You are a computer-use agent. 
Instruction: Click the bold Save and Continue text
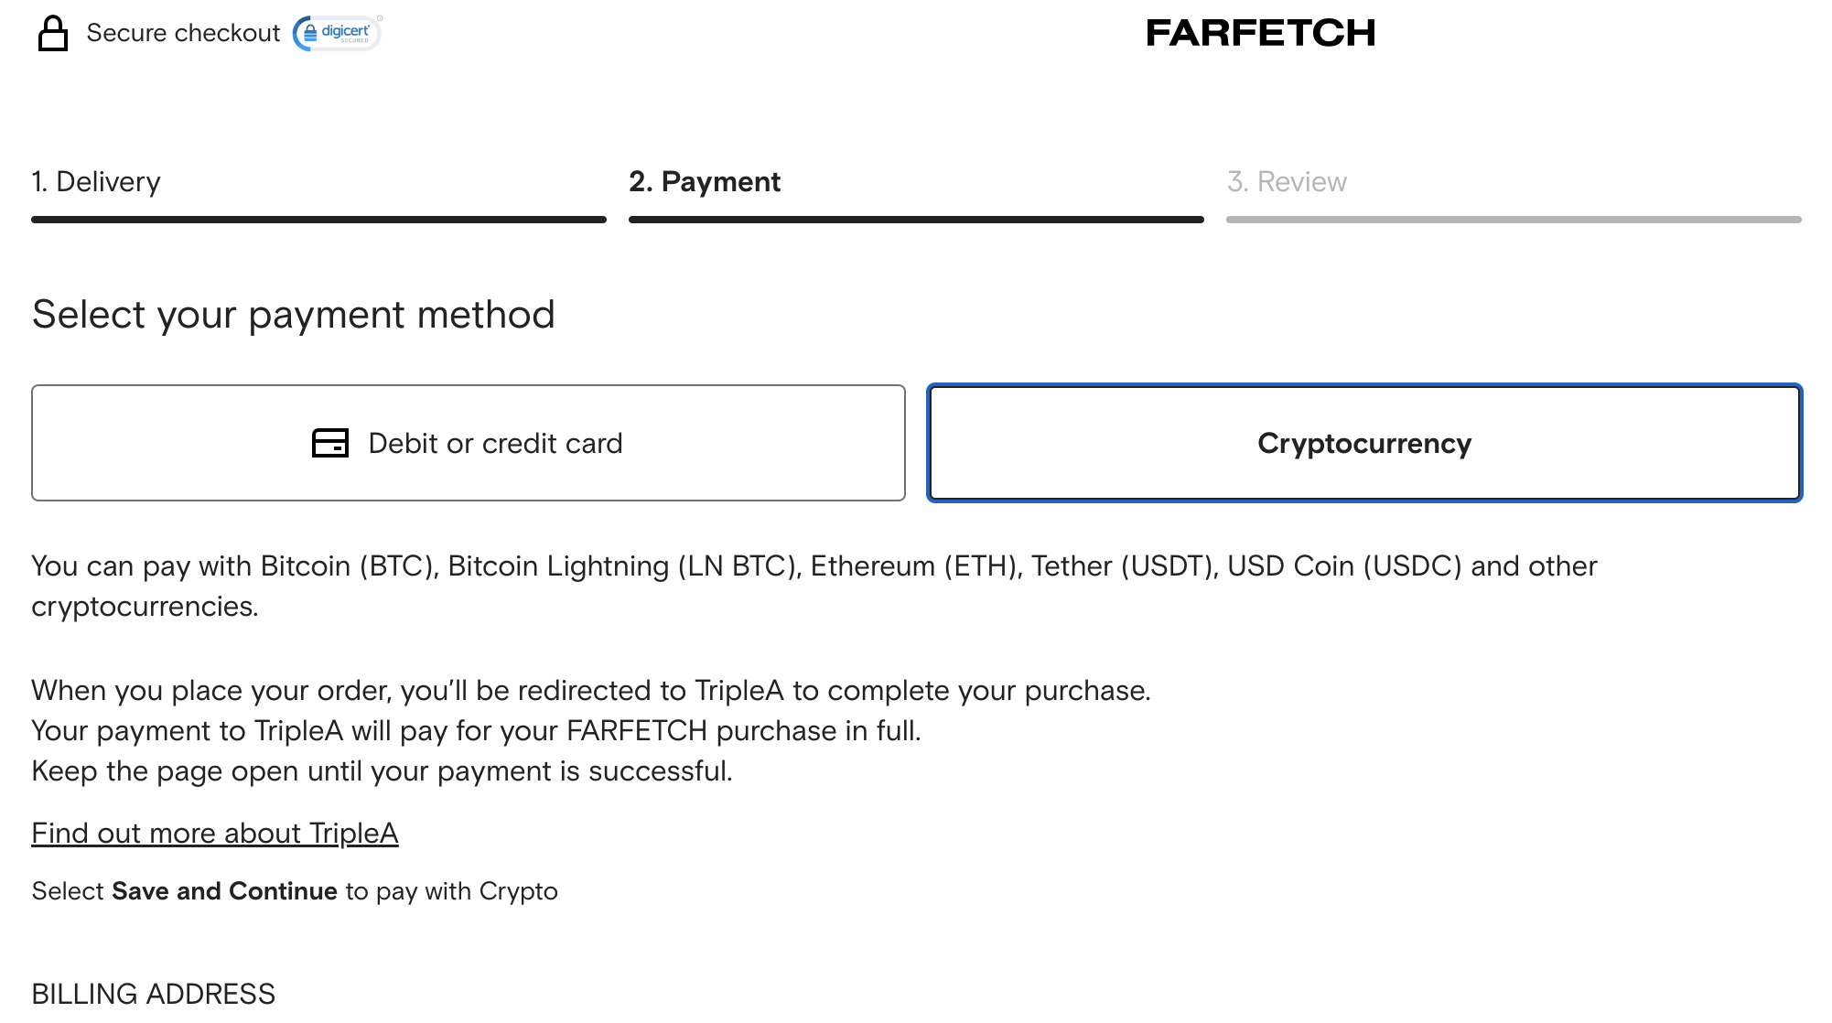point(224,891)
